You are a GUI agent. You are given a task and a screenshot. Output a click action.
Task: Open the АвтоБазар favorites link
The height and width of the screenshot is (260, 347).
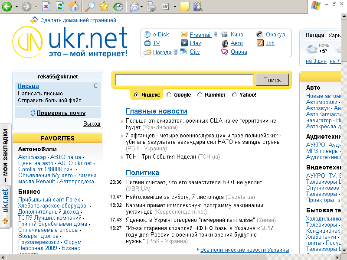(x=32, y=157)
